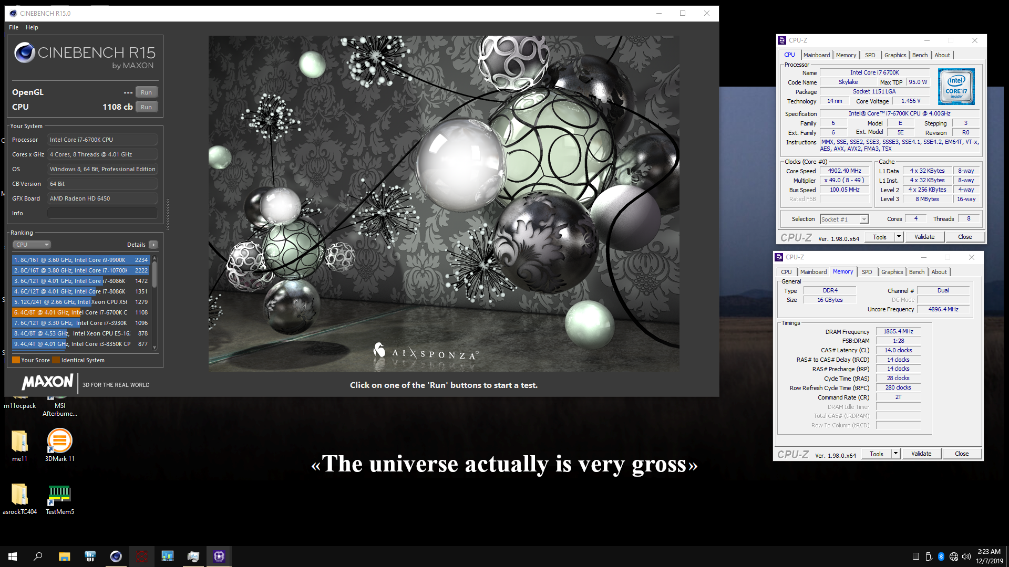
Task: Switch to Memory tab in top CPU-Z window
Action: pos(846,55)
